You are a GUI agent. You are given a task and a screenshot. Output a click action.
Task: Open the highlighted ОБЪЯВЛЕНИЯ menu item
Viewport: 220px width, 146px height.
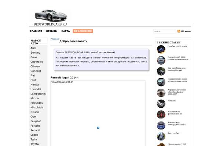(83, 31)
